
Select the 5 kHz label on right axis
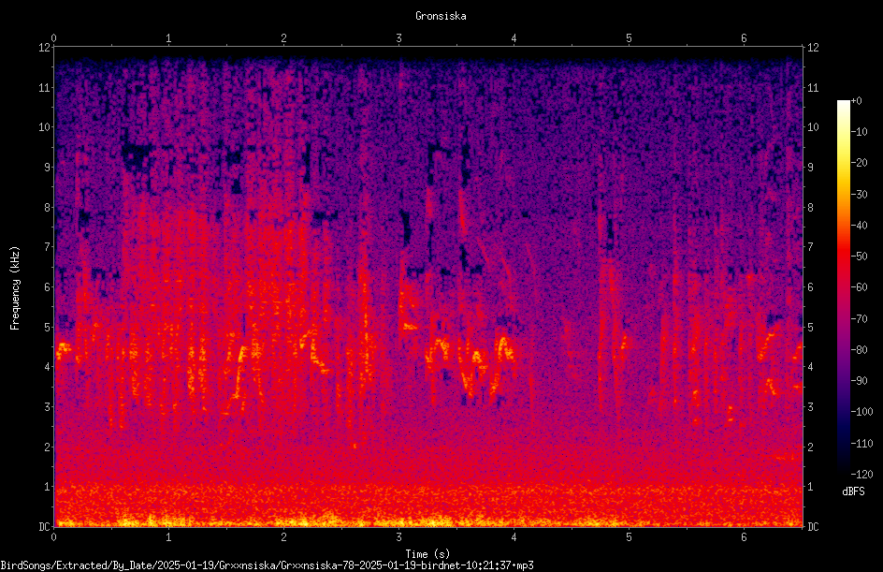tap(810, 327)
